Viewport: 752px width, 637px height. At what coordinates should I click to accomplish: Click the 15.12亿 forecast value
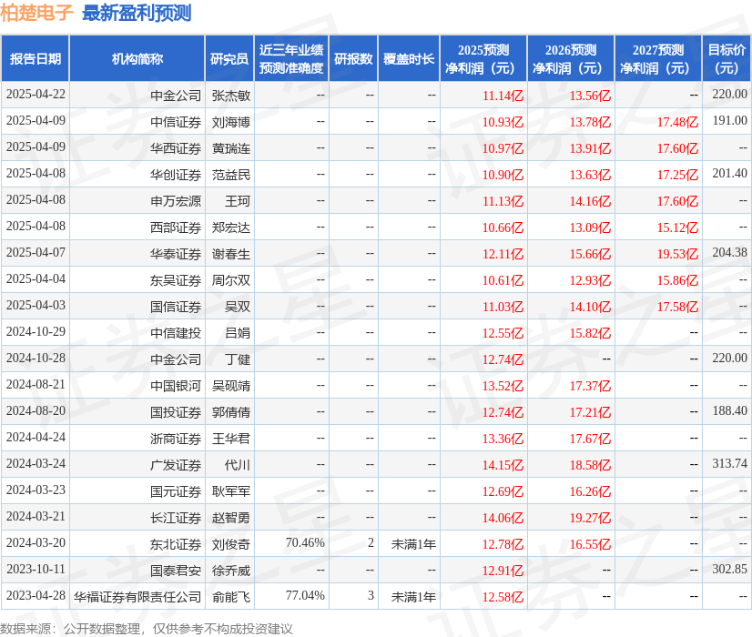(677, 227)
